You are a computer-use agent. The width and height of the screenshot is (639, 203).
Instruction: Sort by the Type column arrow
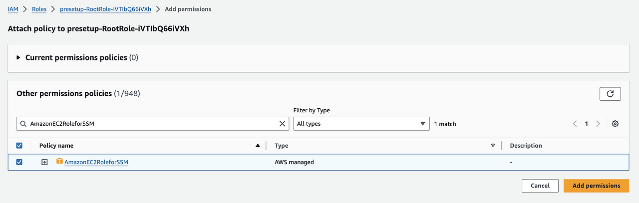493,146
